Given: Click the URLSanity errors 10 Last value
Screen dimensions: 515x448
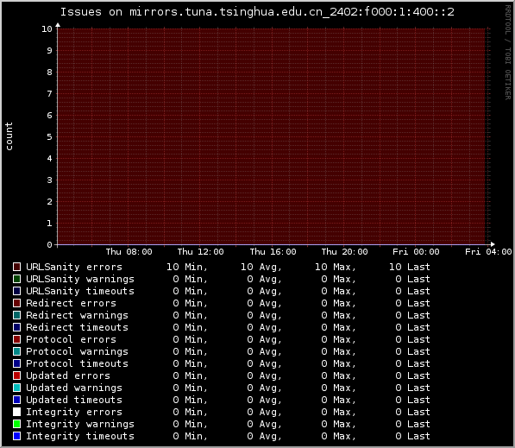Looking at the screenshot, I should [x=410, y=267].
